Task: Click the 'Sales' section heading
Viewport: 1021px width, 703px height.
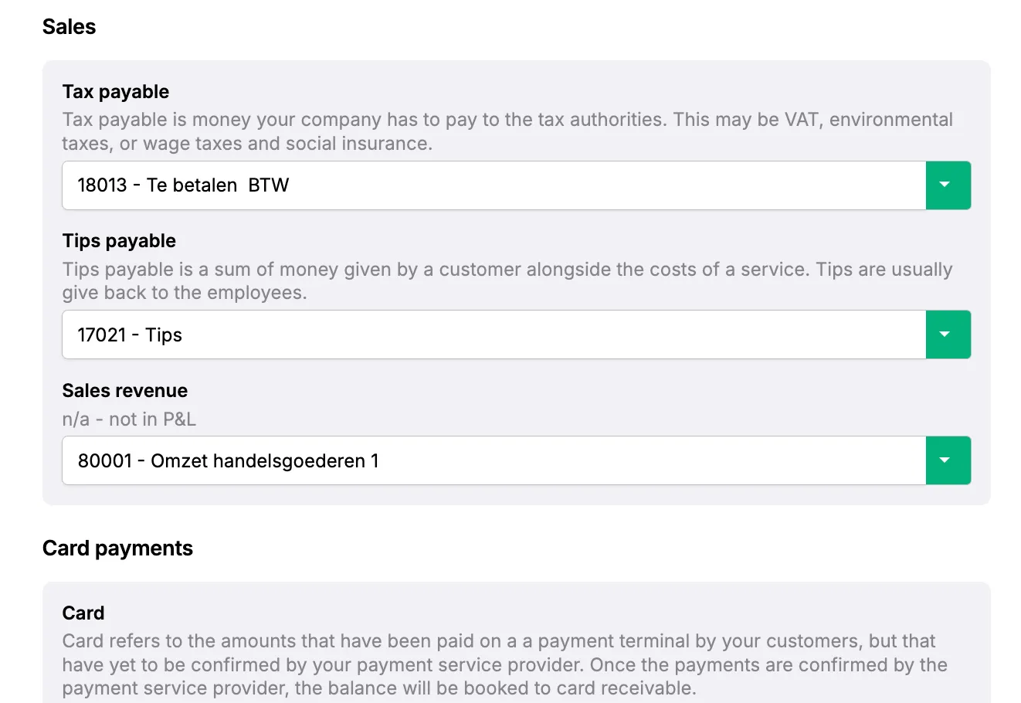Action: [x=70, y=27]
